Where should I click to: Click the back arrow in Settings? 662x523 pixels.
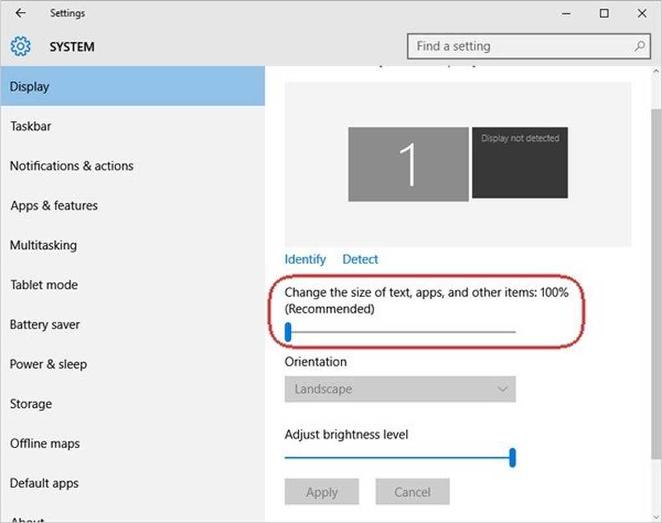click(x=21, y=13)
